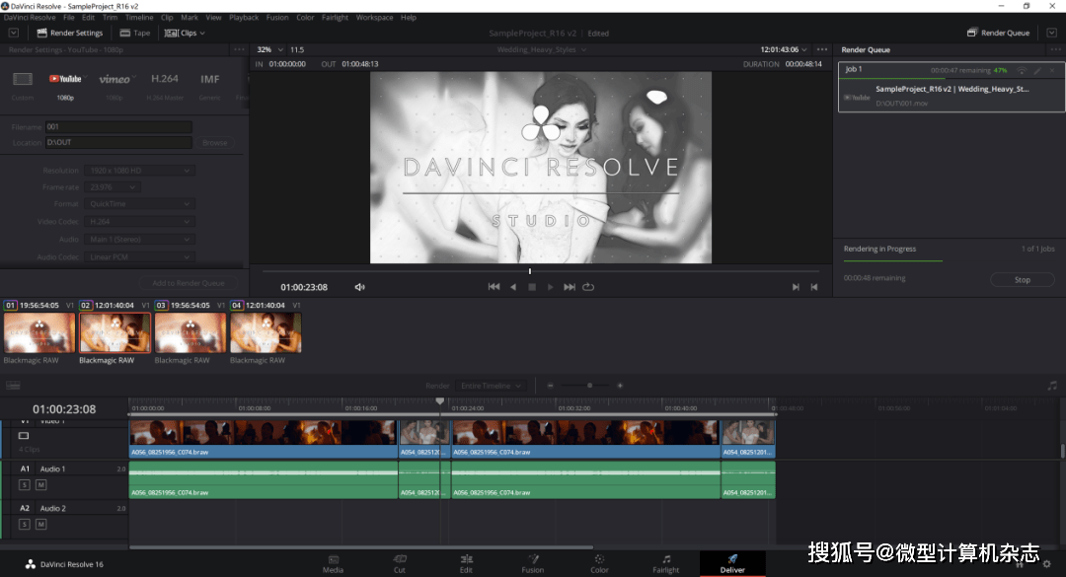Open the Resolution dropdown
The height and width of the screenshot is (577, 1066).
coord(139,171)
